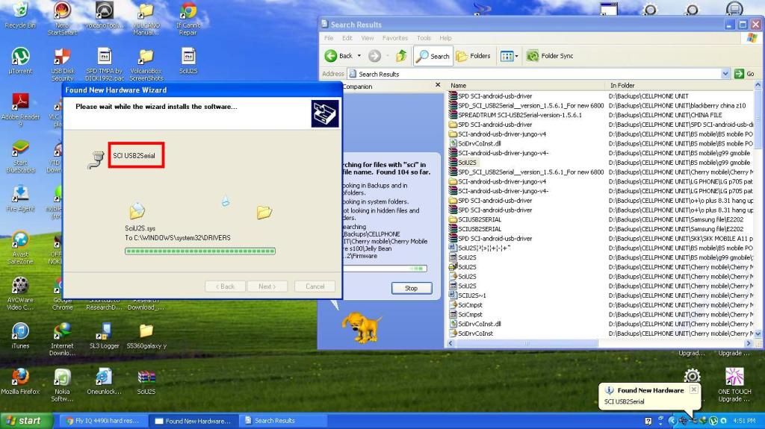The image size is (765, 429).
Task: Click the Up folder icon in Explorer toolbar
Action: coord(402,56)
